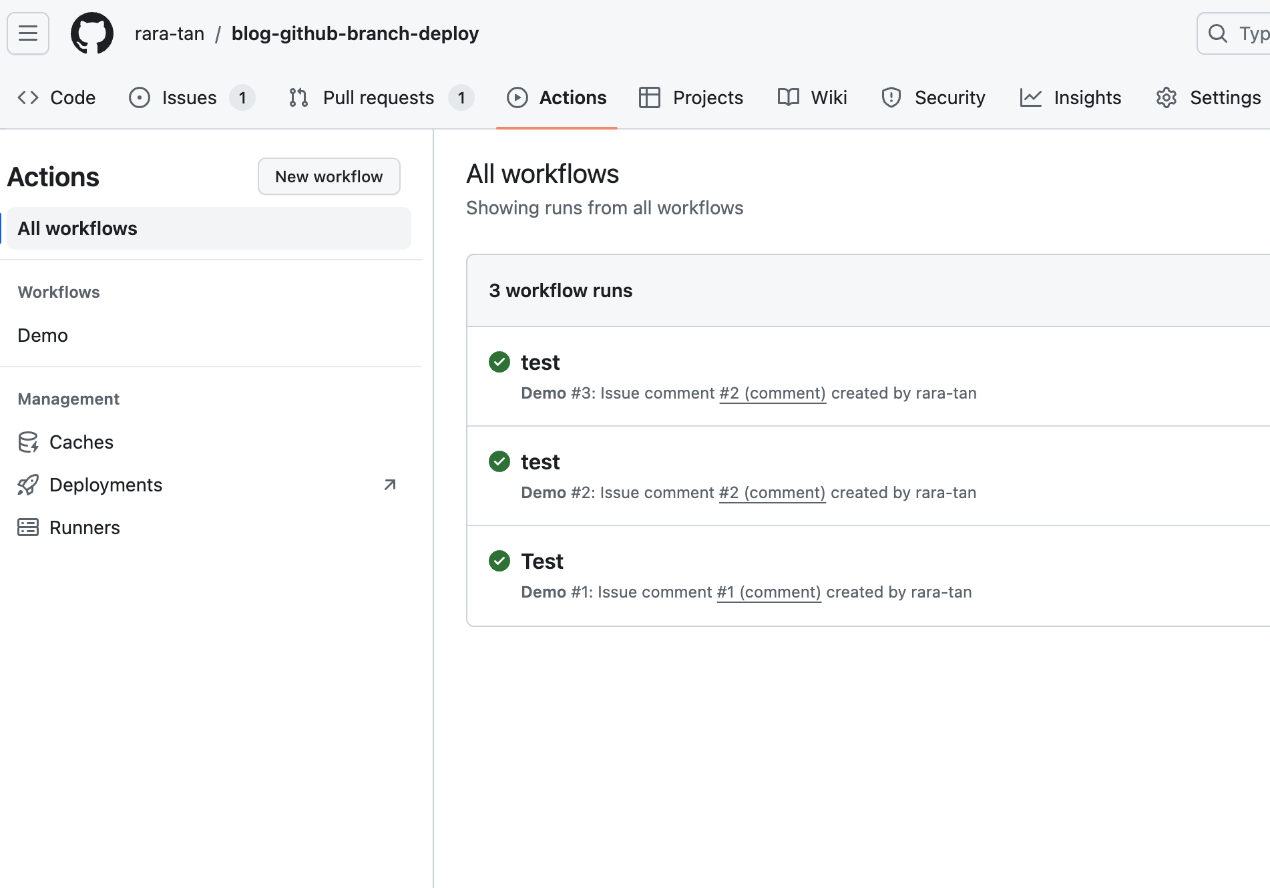The image size is (1270, 888).
Task: Click the green checkmark of Demo #1 run
Action: 499,561
